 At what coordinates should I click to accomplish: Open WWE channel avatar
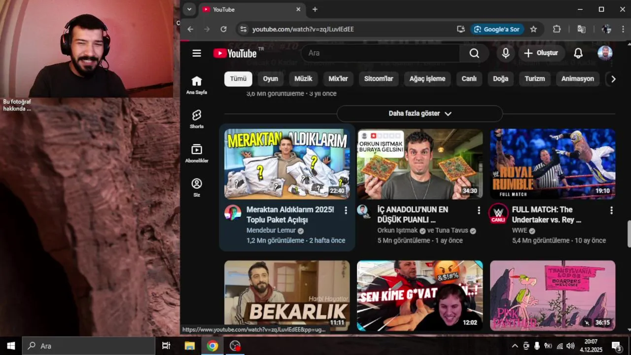point(498,213)
